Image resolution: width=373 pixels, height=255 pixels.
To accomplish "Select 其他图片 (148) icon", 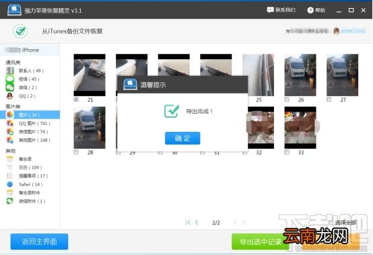I will tap(9, 140).
